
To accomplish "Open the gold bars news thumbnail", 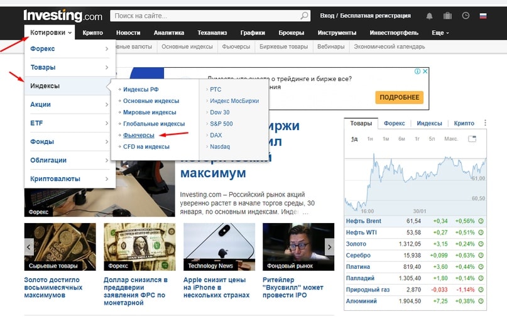I will click(x=60, y=247).
